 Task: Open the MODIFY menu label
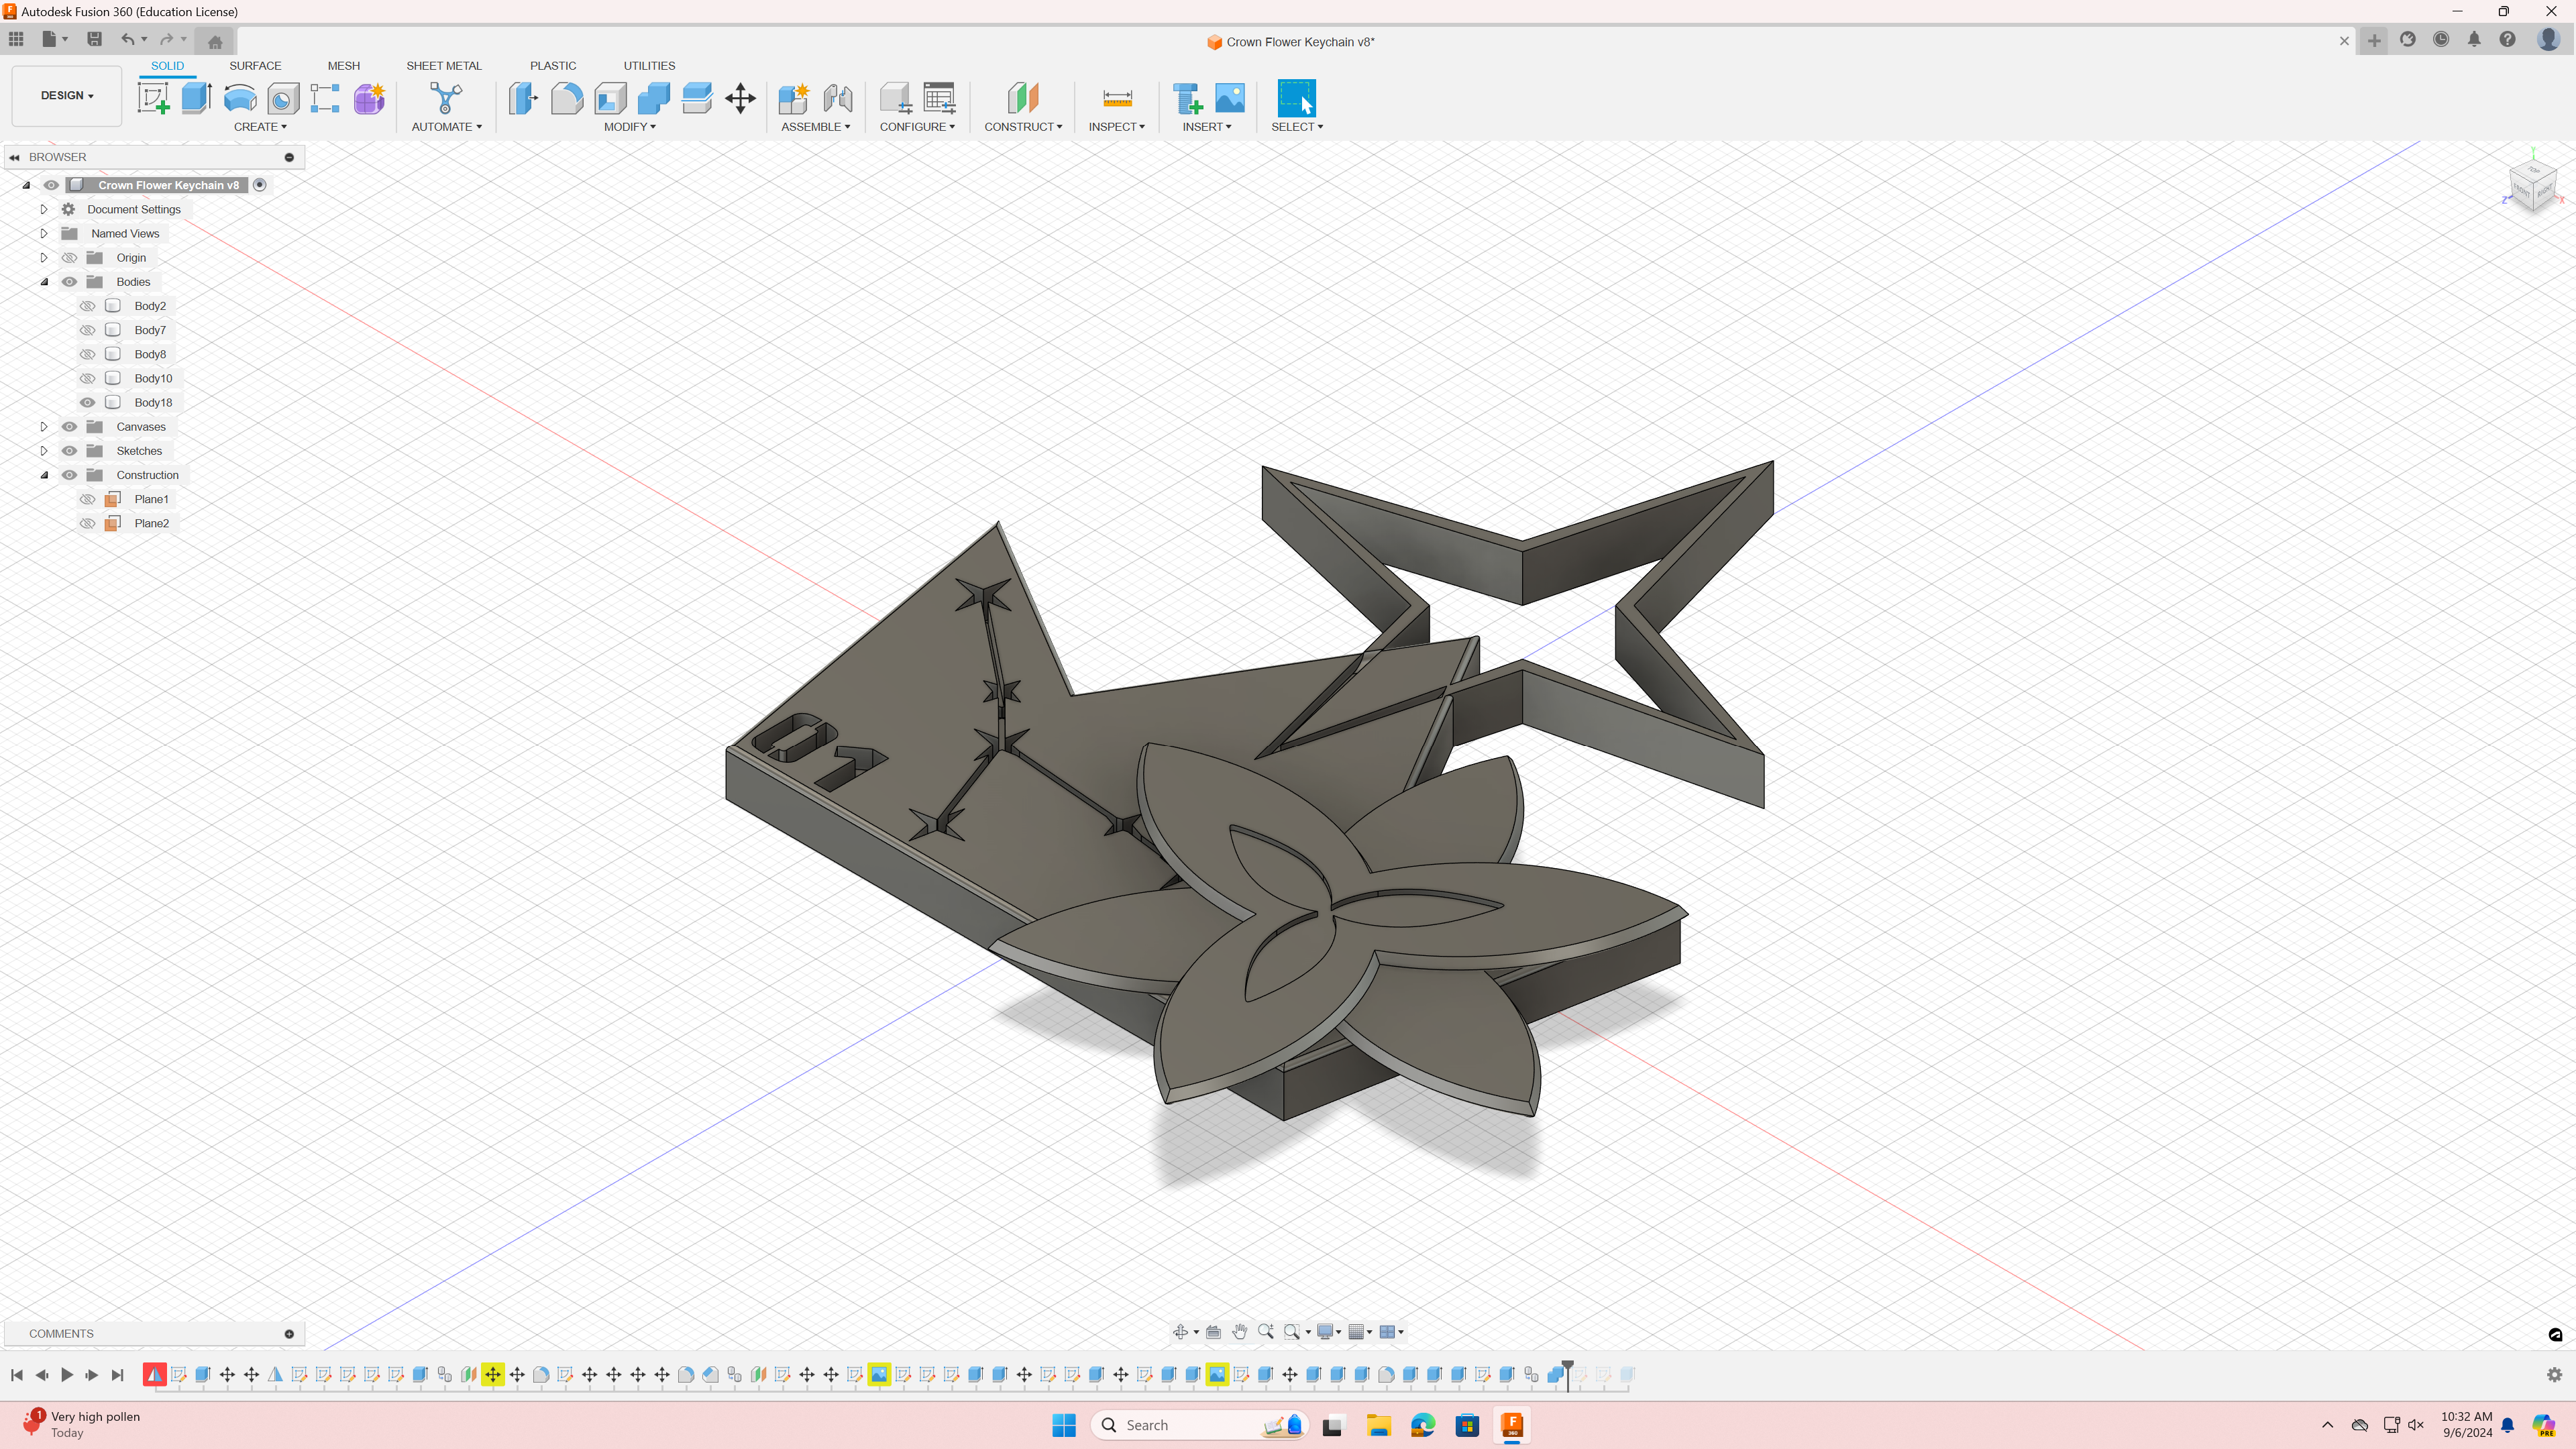click(x=630, y=127)
